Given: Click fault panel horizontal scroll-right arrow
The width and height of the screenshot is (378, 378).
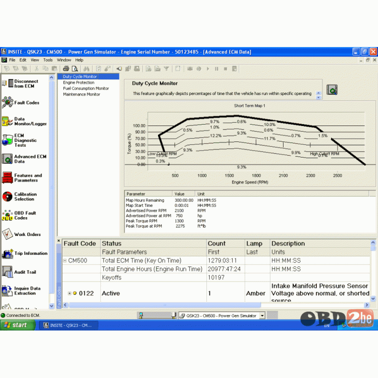Looking at the screenshot, I should [x=367, y=305].
